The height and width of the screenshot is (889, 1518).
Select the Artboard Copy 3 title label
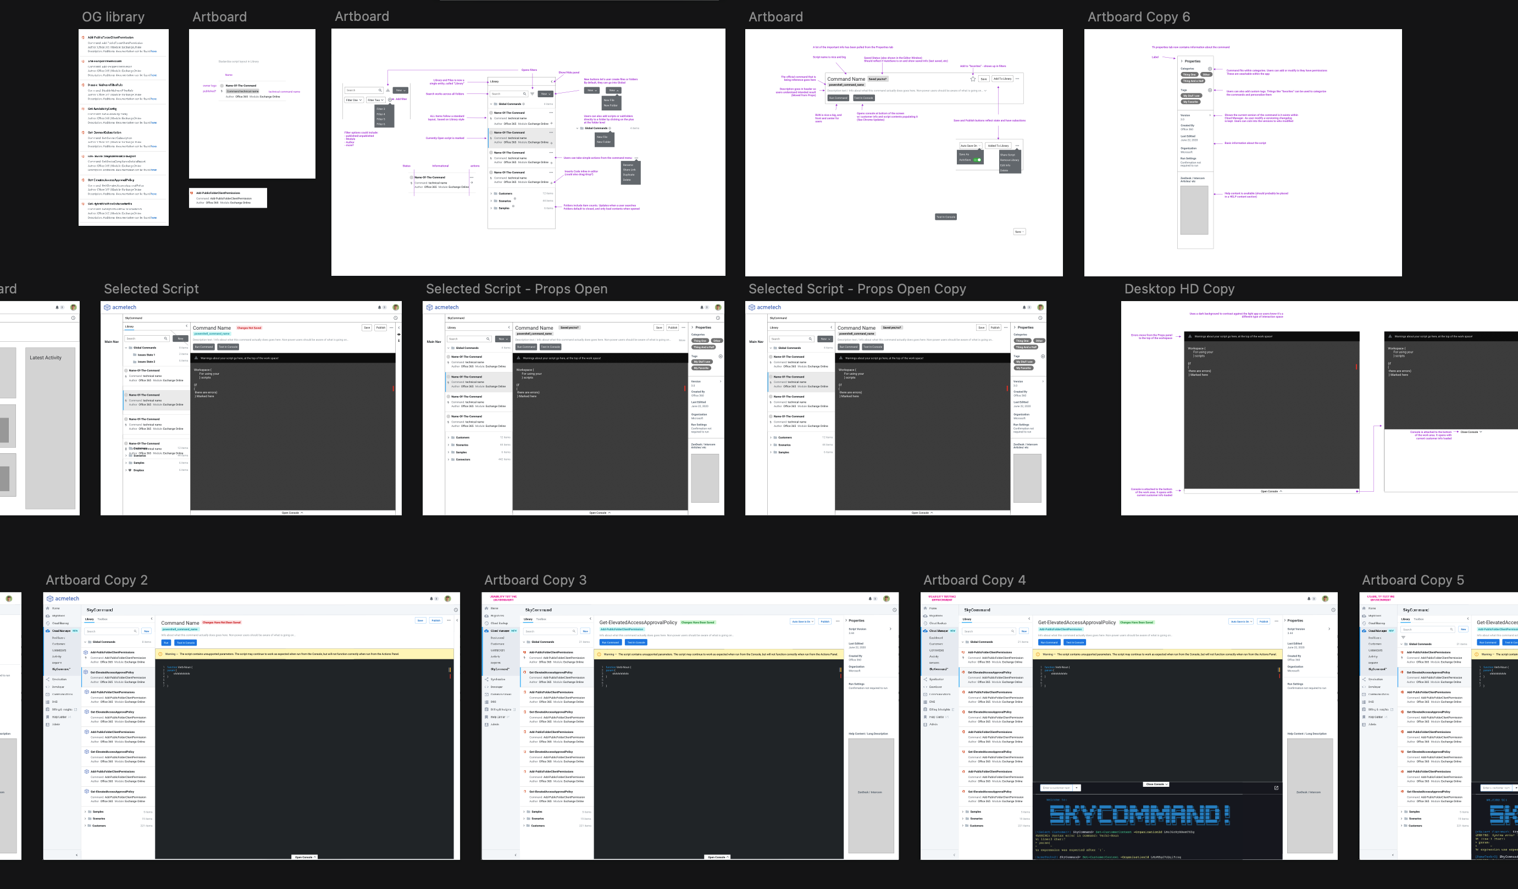[535, 580]
